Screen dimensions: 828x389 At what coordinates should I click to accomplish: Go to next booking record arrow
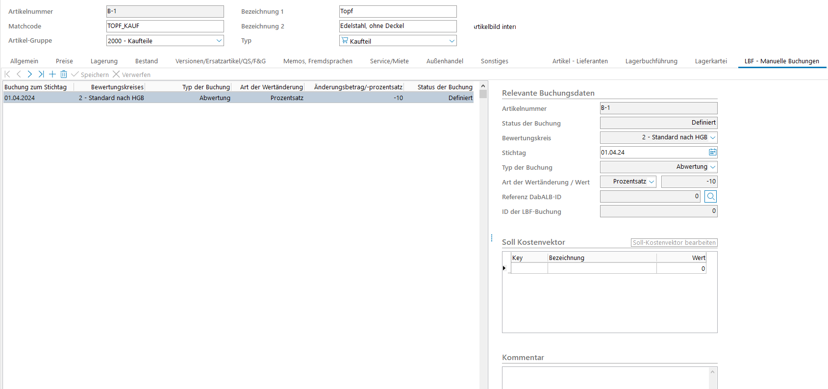click(x=30, y=74)
